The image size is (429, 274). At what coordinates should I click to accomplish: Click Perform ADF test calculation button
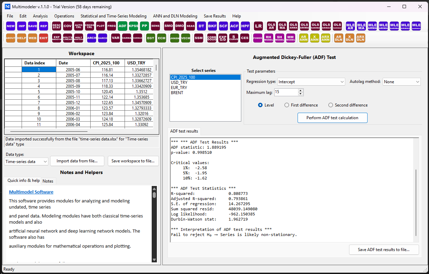(x=332, y=118)
